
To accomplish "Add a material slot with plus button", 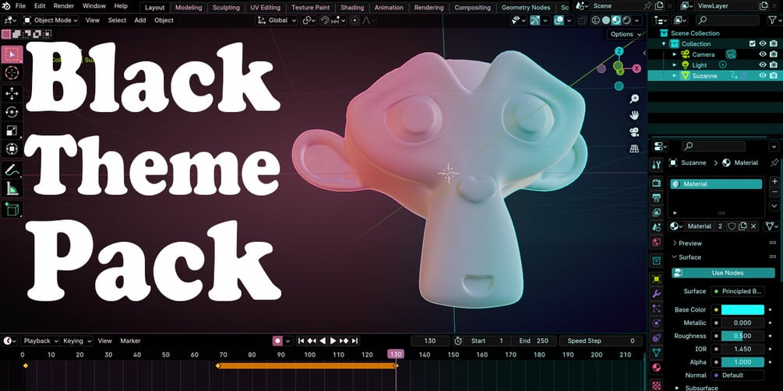I will 774,181.
